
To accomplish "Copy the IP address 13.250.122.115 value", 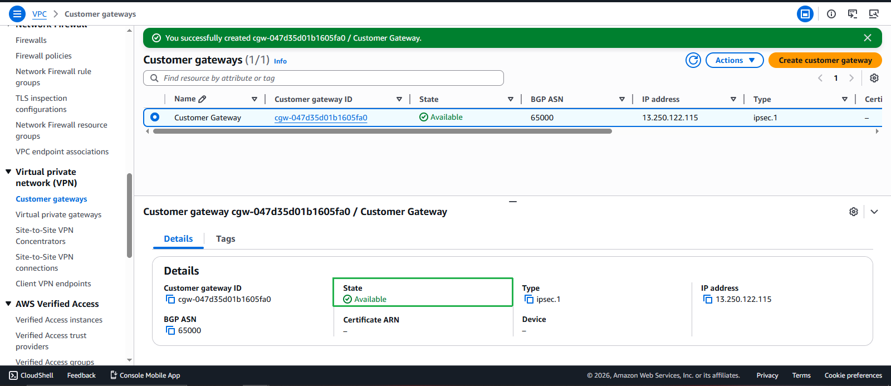I will point(708,299).
